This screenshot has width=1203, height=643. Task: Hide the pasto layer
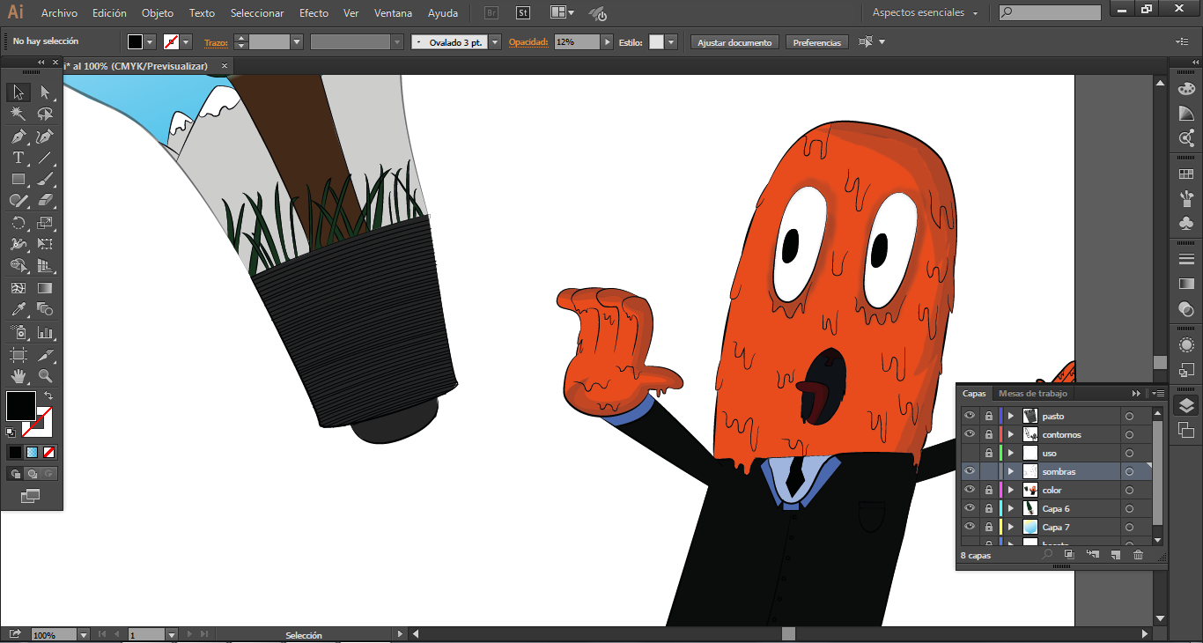pyautogui.click(x=970, y=416)
